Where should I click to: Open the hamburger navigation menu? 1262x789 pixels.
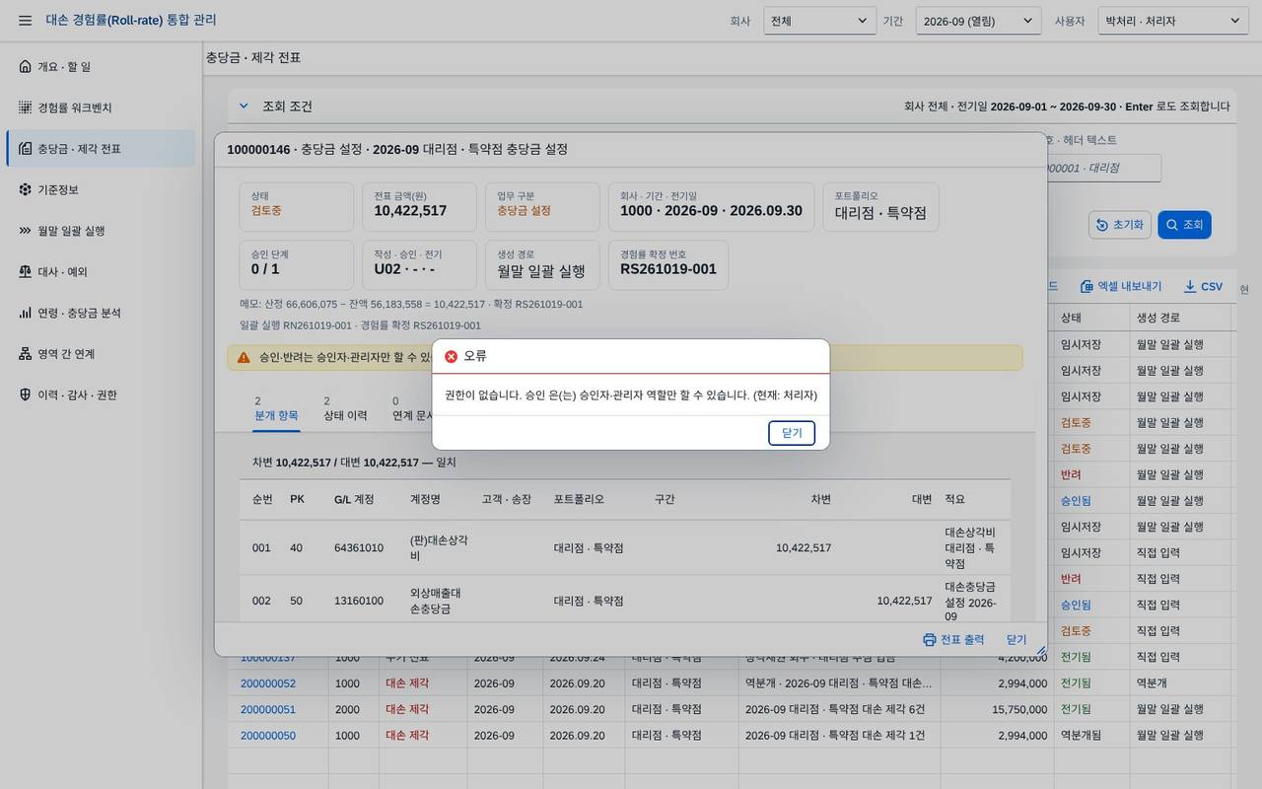(25, 21)
